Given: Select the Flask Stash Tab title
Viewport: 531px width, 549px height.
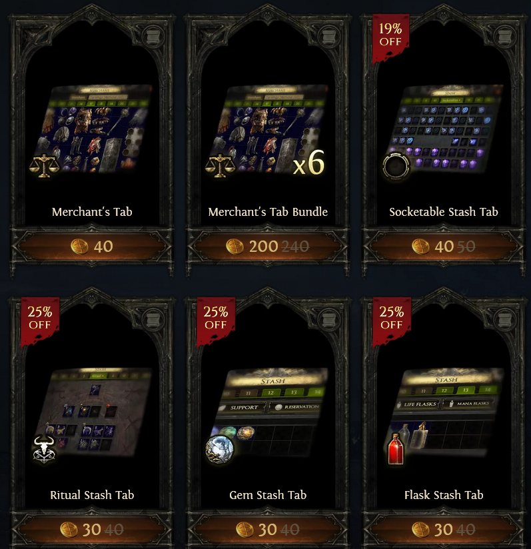Looking at the screenshot, I should (444, 495).
